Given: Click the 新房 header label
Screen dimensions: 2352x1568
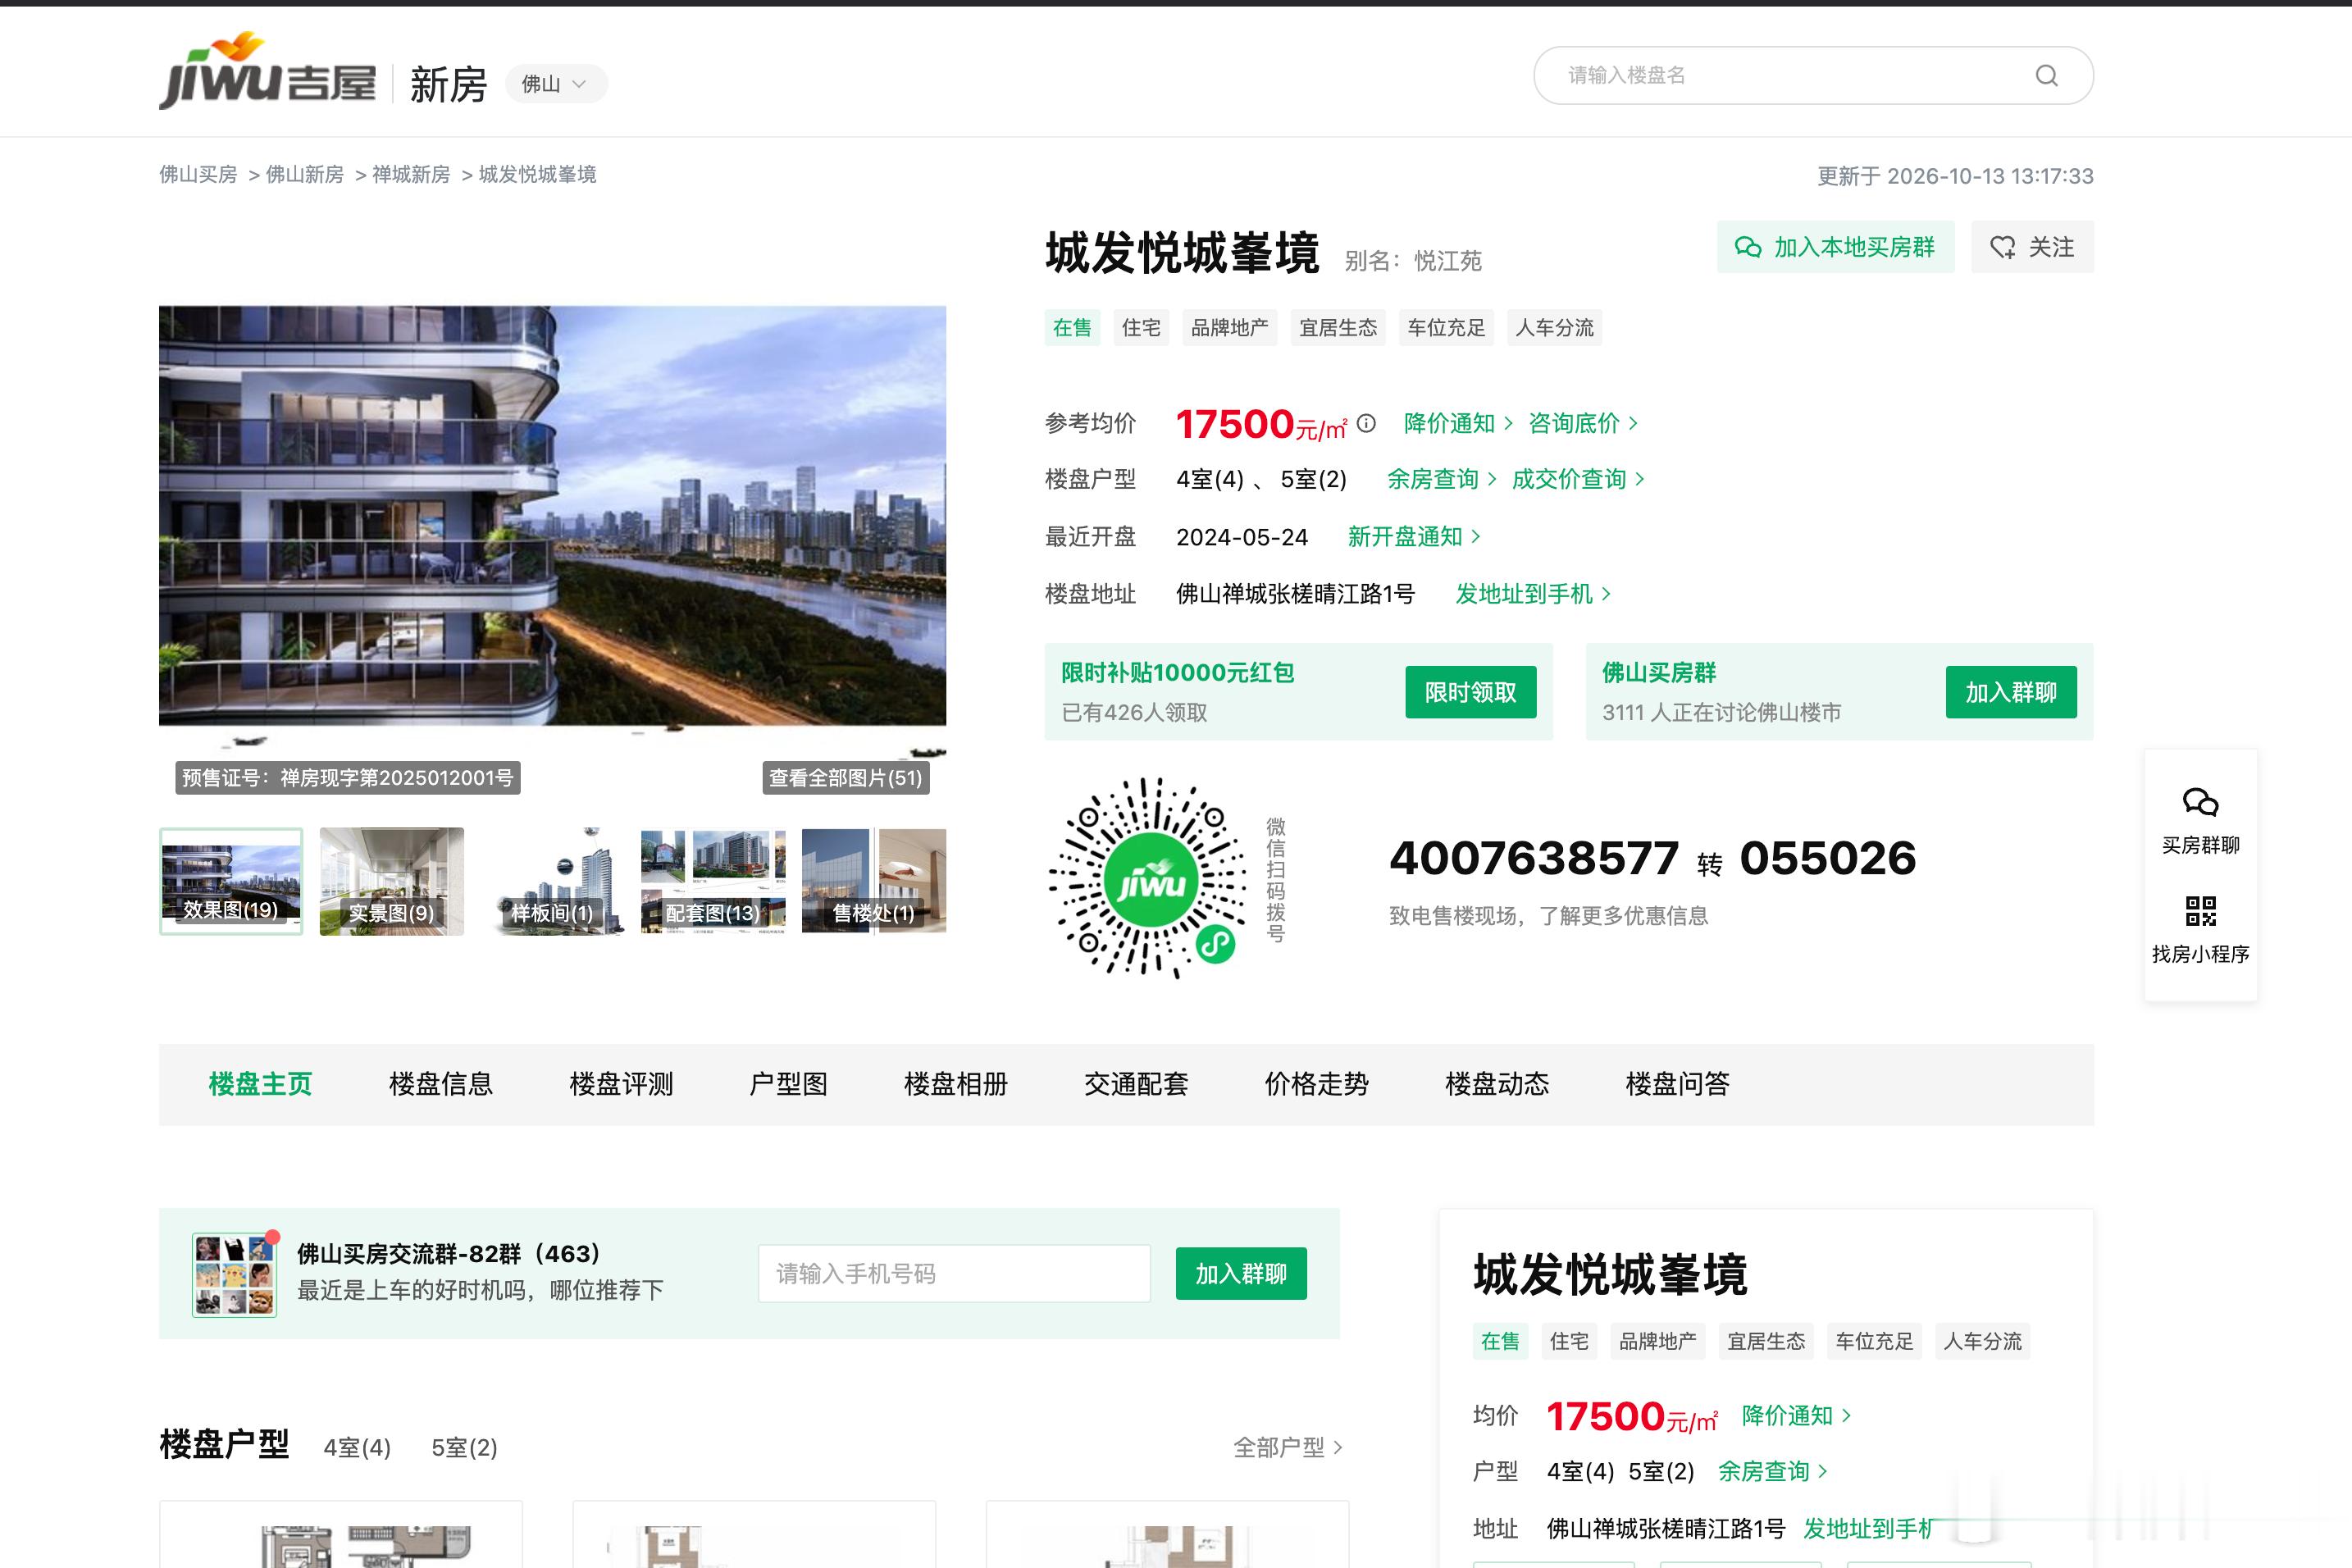Looking at the screenshot, I should tap(448, 84).
